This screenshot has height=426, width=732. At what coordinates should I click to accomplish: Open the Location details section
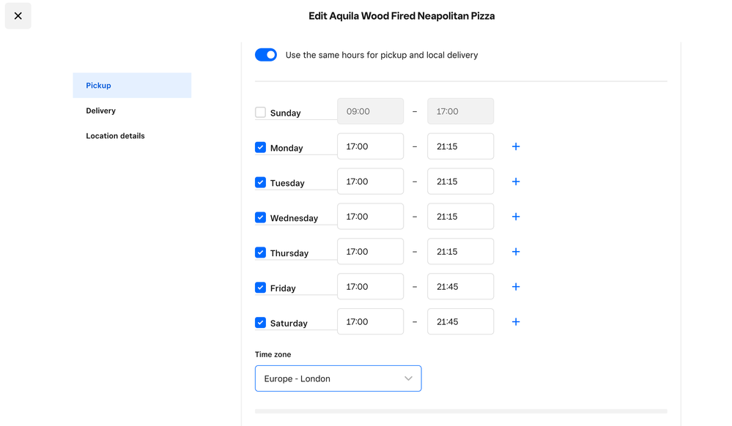click(x=115, y=136)
